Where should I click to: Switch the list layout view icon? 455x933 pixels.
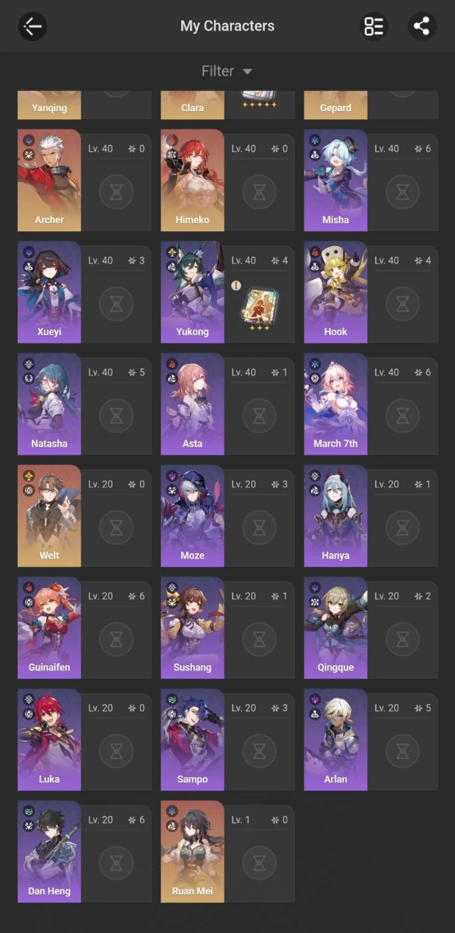click(374, 27)
